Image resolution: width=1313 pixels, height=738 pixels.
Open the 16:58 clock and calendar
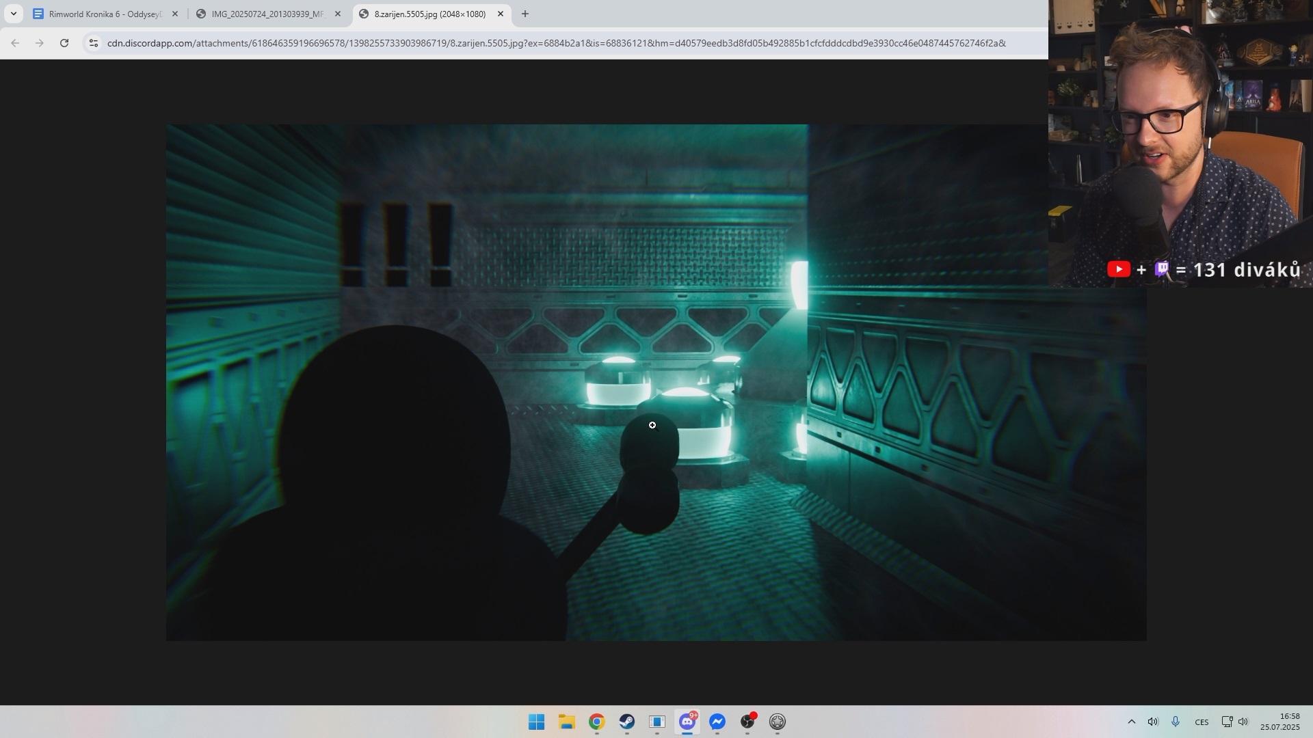click(1280, 722)
